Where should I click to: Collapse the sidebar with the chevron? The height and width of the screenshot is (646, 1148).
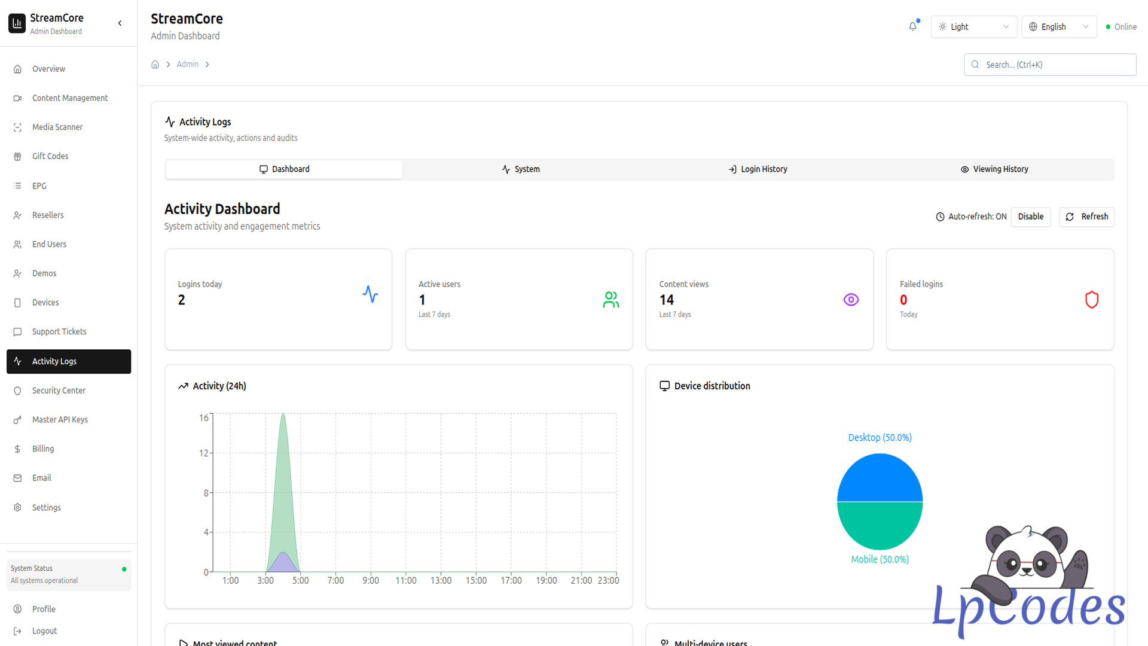point(120,23)
